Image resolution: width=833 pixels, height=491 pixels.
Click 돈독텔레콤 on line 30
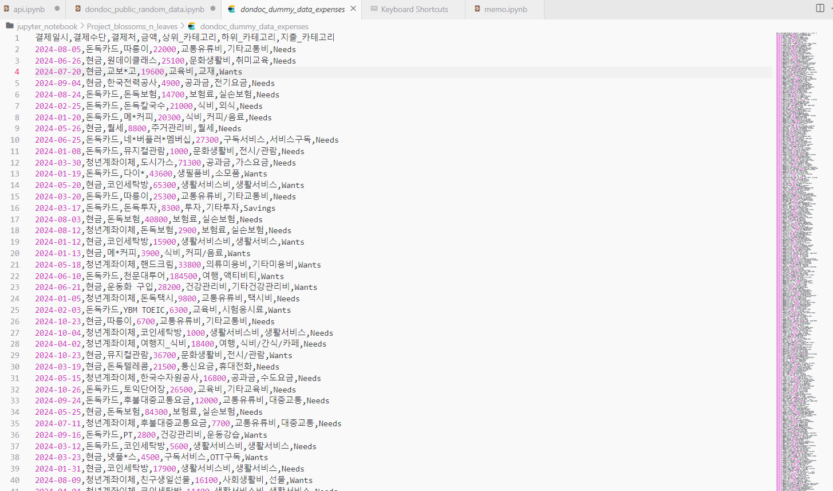(x=128, y=367)
